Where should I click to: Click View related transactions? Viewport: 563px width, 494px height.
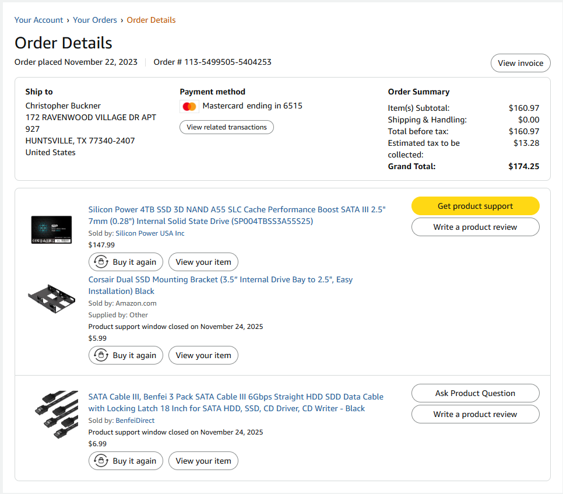pos(227,127)
